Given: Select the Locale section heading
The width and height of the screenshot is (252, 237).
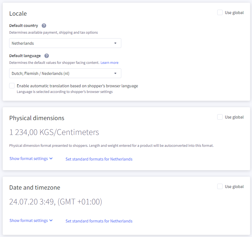Looking at the screenshot, I should click(x=18, y=13).
